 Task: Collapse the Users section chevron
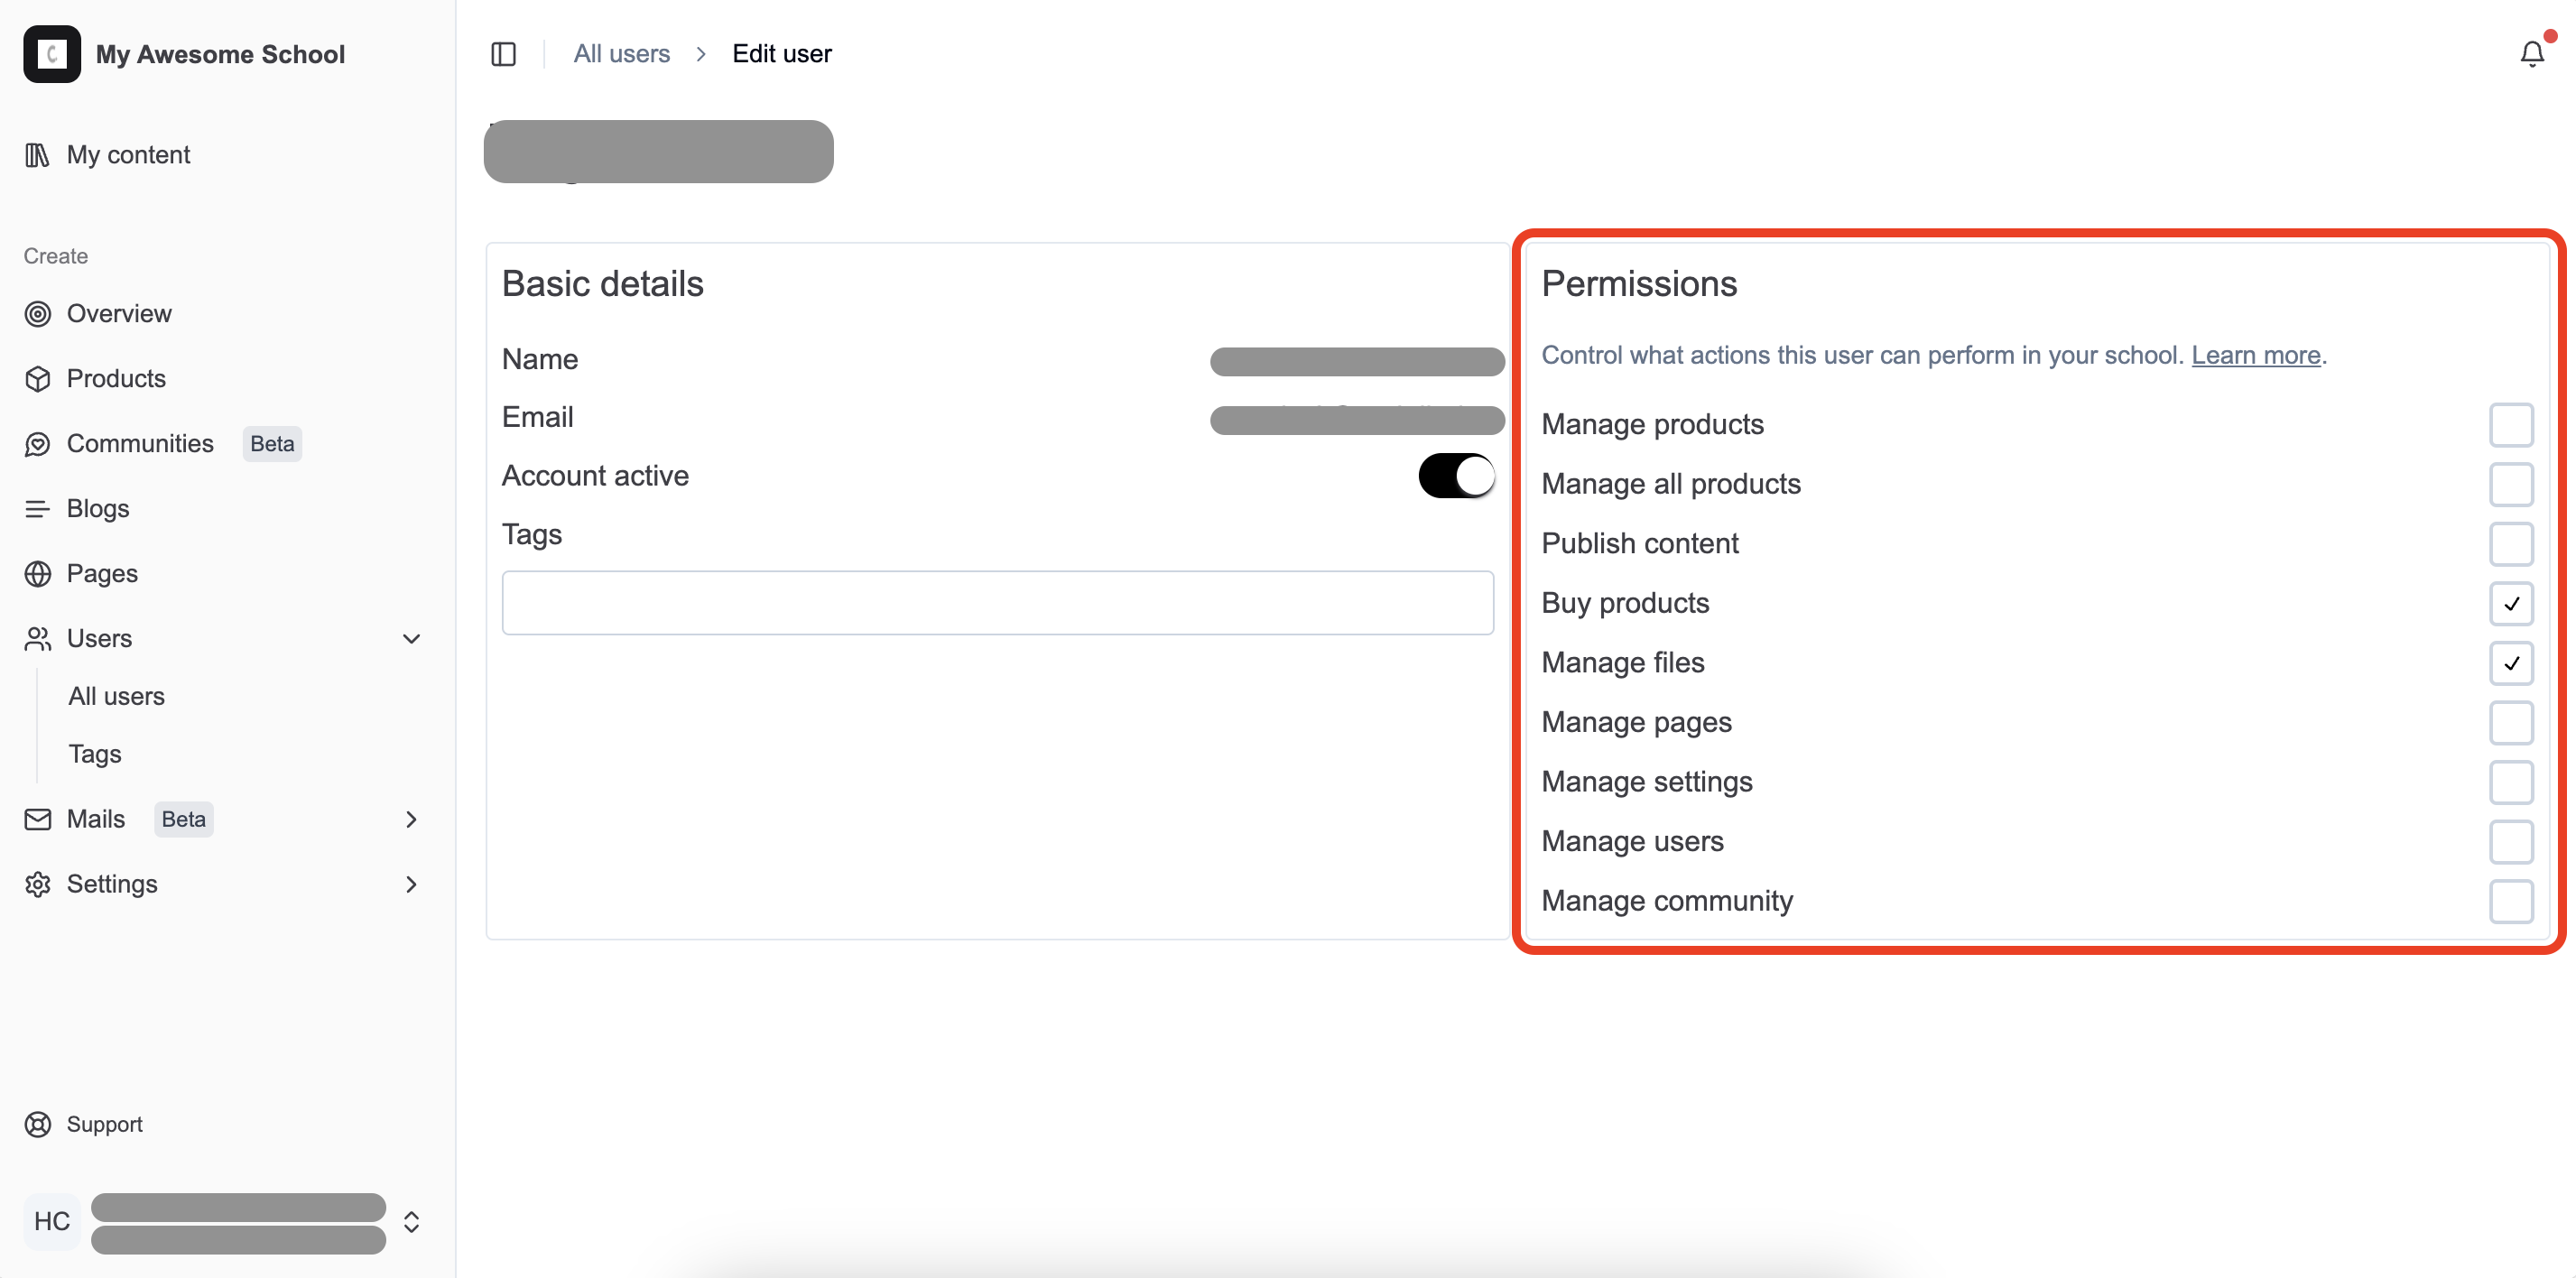[411, 639]
